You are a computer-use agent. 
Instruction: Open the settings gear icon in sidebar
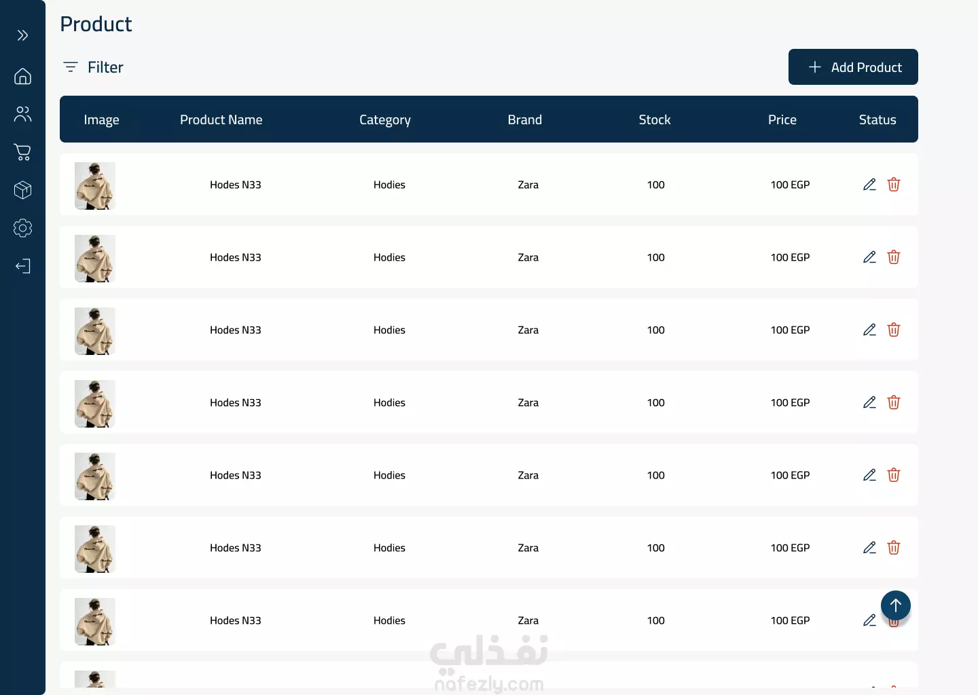[x=22, y=228]
